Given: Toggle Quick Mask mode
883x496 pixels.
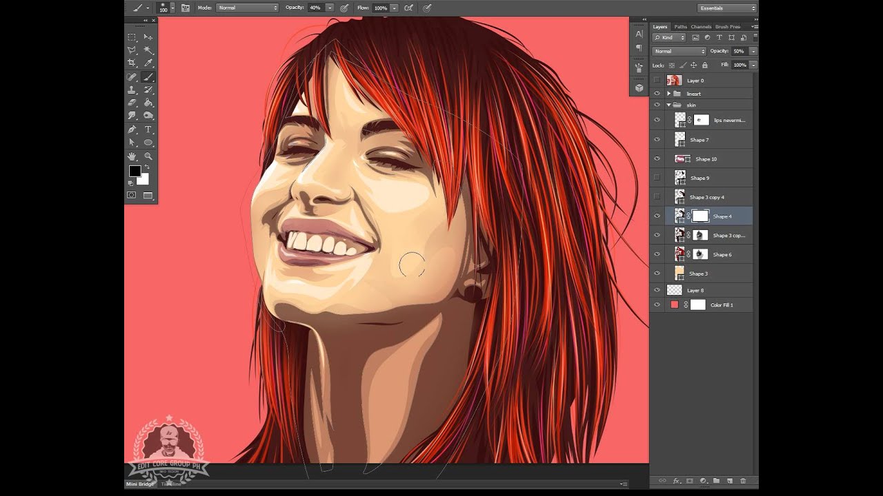Looking at the screenshot, I should pos(132,196).
